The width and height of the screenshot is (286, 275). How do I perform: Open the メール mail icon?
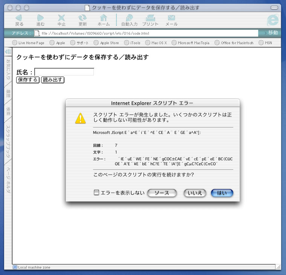(x=171, y=18)
